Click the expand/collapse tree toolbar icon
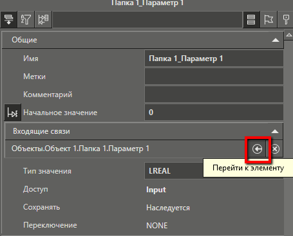The height and width of the screenshot is (236, 293). (x=43, y=20)
